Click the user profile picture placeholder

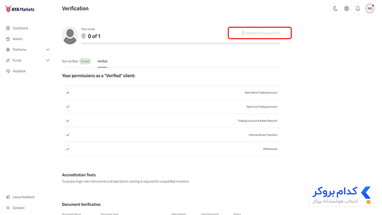click(x=70, y=35)
